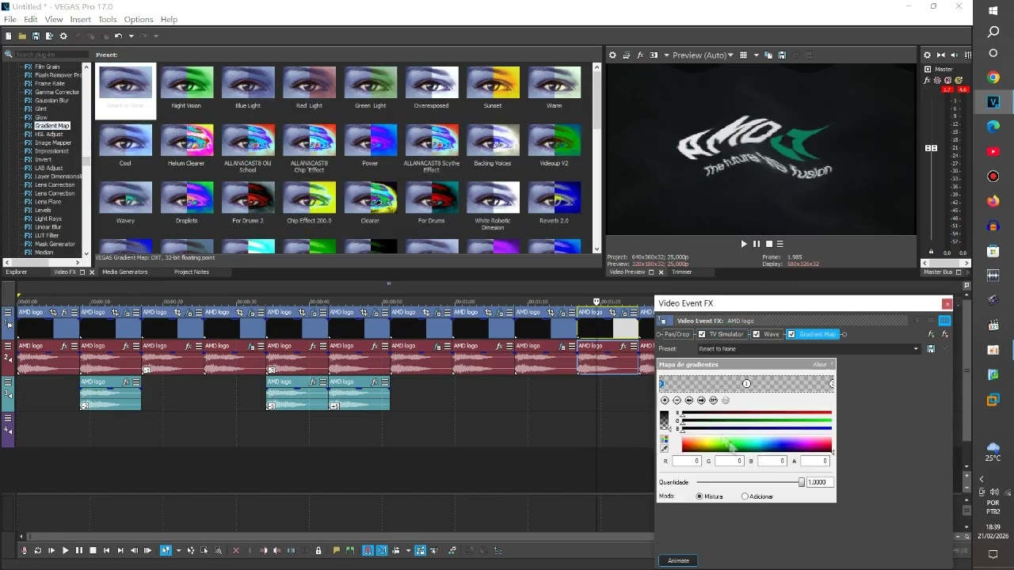
Task: Toggle Enable Snapping magnet icon
Action: pos(368,550)
